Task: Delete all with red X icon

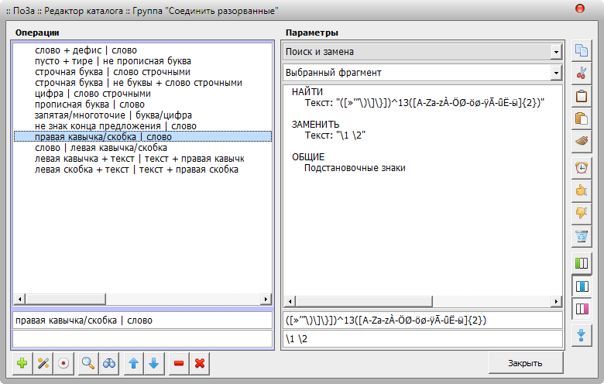Action: 200,363
